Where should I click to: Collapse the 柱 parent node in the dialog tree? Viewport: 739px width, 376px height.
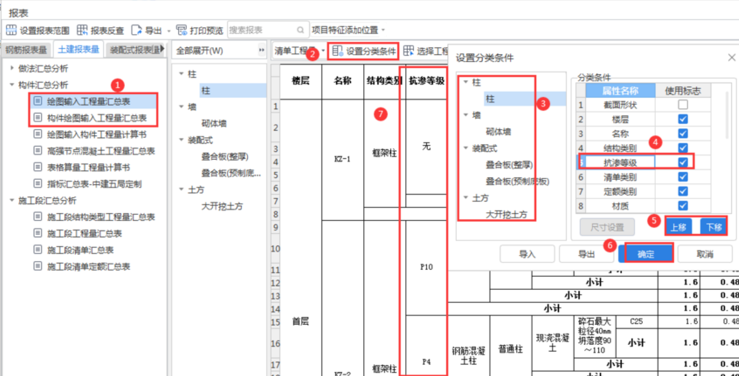466,82
